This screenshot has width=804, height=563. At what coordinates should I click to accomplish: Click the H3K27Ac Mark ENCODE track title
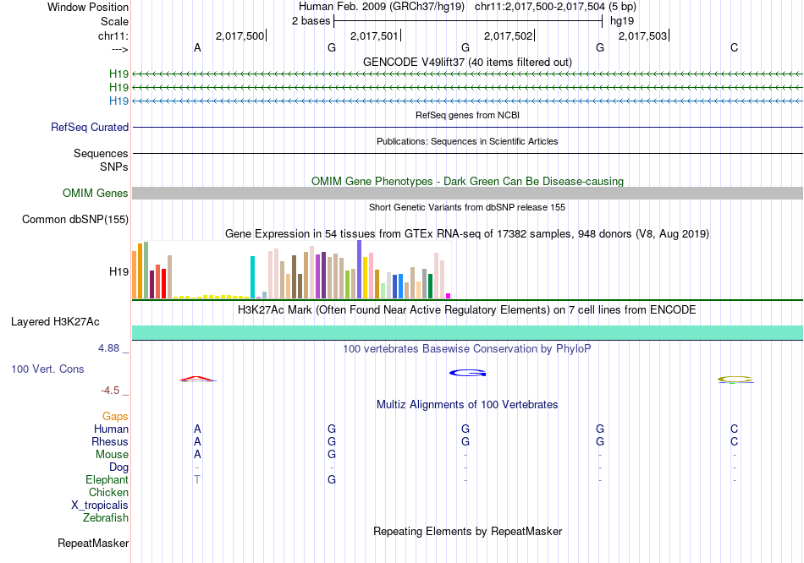pyautogui.click(x=467, y=310)
